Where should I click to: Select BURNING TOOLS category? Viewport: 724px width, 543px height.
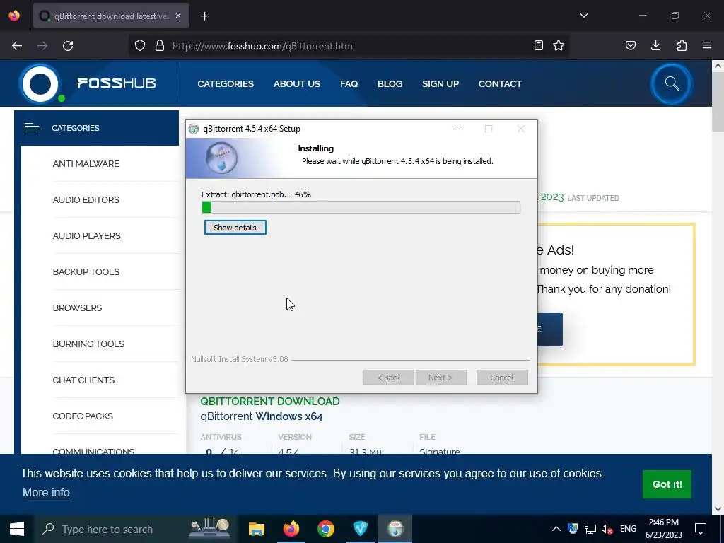(88, 344)
